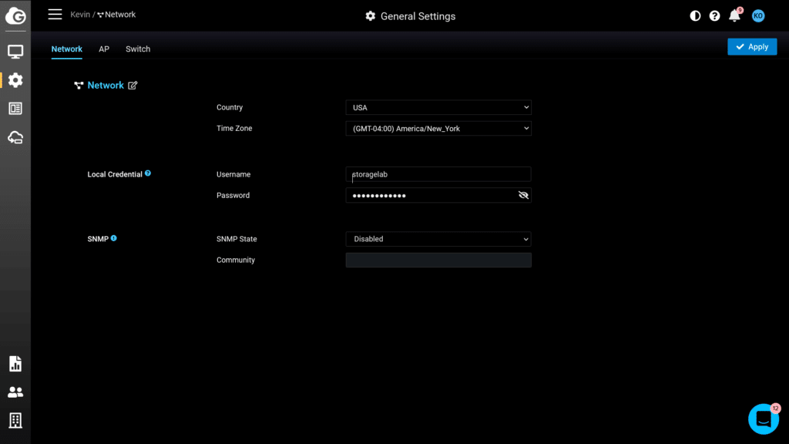
Task: Click into the Username field
Action: point(438,174)
